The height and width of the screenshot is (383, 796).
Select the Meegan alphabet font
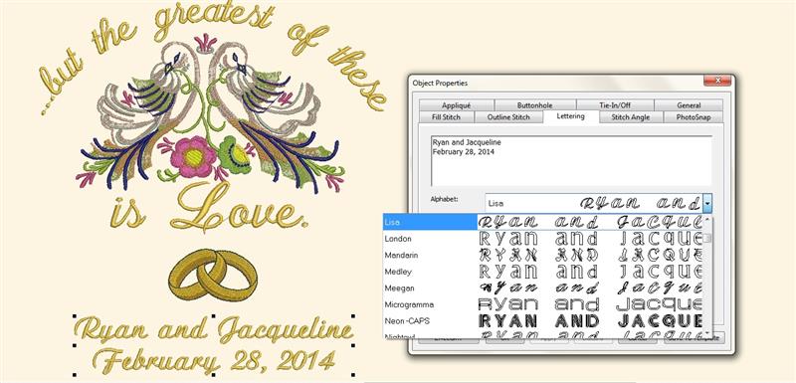(543, 288)
